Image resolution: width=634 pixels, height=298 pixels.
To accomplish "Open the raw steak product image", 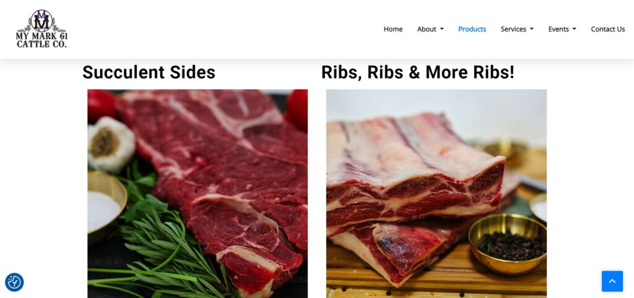I will point(198,194).
